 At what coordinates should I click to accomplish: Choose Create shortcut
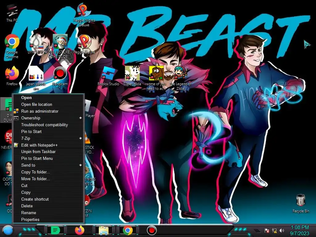(48, 199)
